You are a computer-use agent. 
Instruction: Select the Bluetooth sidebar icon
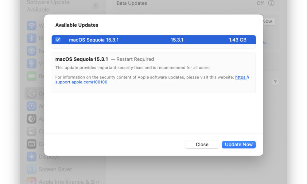(x=32, y=38)
